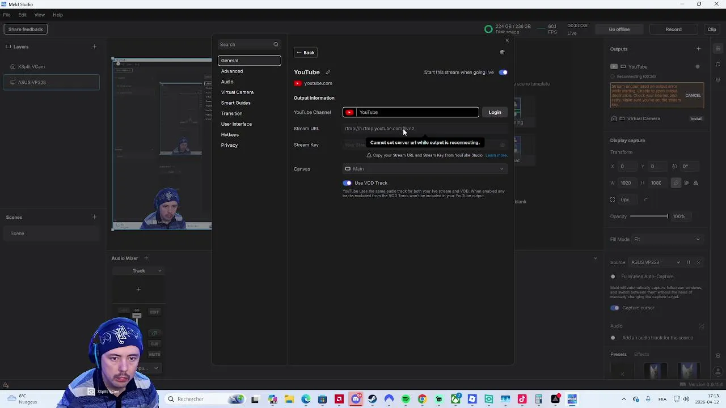Click the search magnifier icon in settings
The height and width of the screenshot is (408, 726).
[276, 44]
